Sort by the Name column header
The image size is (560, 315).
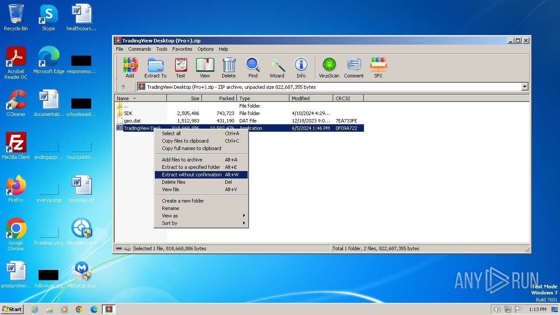tap(140, 98)
